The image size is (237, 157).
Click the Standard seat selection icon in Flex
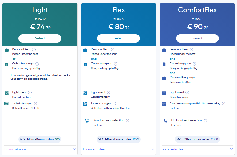tap(87, 121)
